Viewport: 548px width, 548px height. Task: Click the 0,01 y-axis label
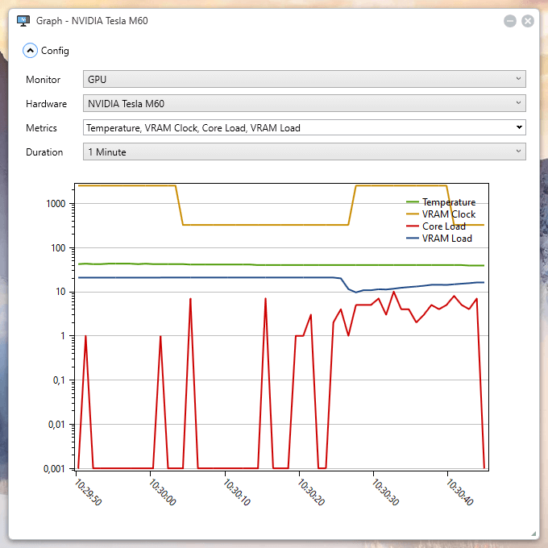tap(56, 425)
